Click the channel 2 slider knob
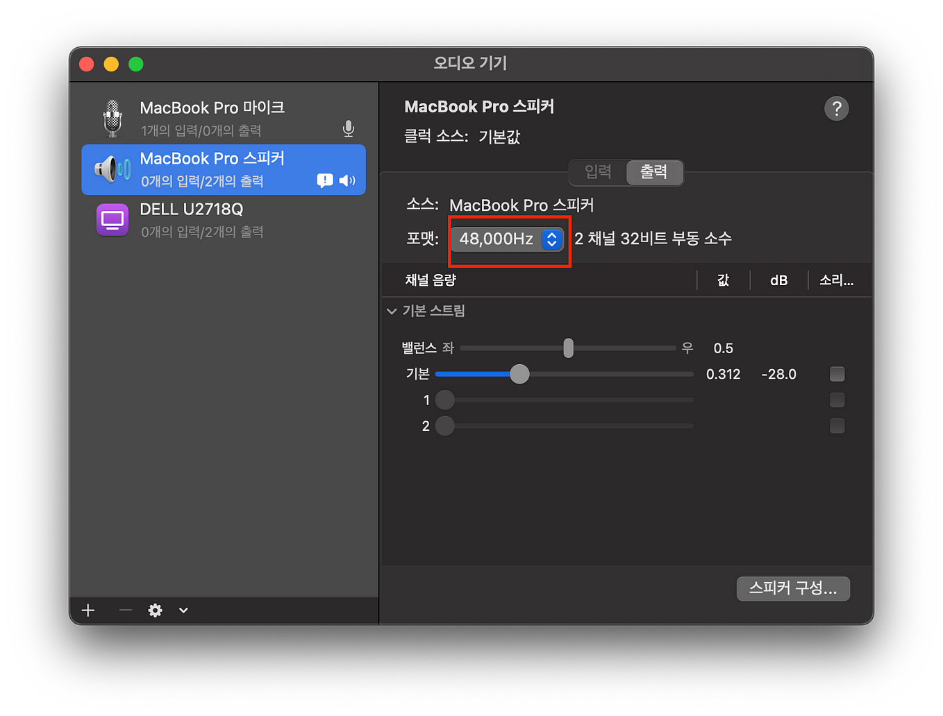 click(445, 425)
